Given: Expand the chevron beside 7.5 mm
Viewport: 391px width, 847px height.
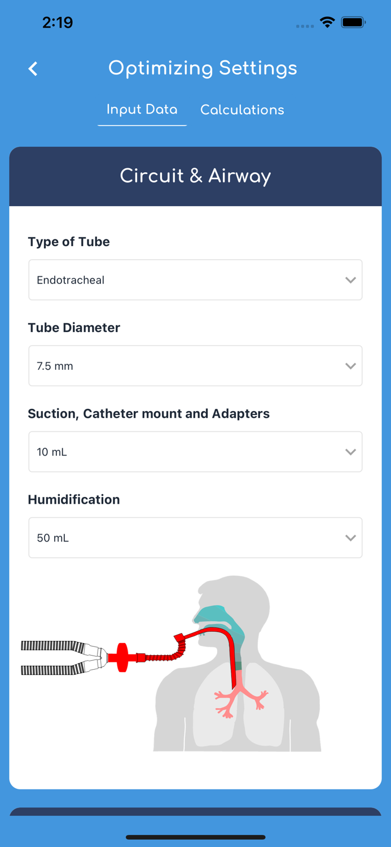Looking at the screenshot, I should (x=350, y=366).
